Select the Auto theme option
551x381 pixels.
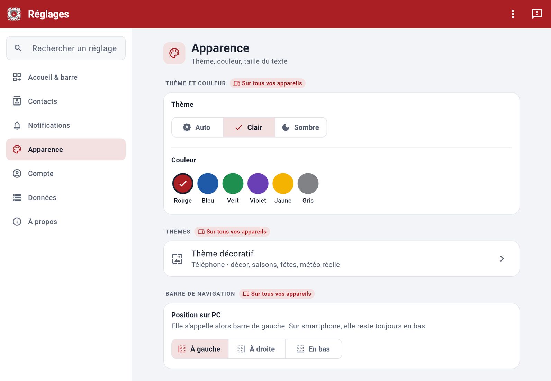point(197,127)
